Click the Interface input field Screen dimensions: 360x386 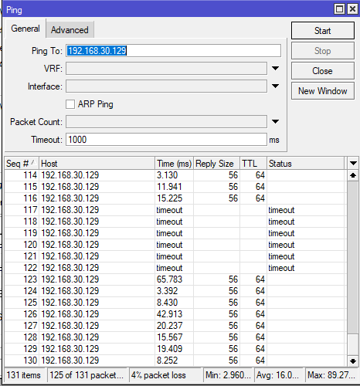click(166, 86)
